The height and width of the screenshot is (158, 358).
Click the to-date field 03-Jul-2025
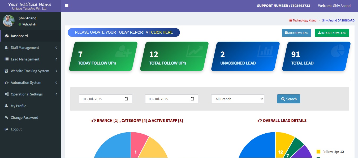(172, 99)
